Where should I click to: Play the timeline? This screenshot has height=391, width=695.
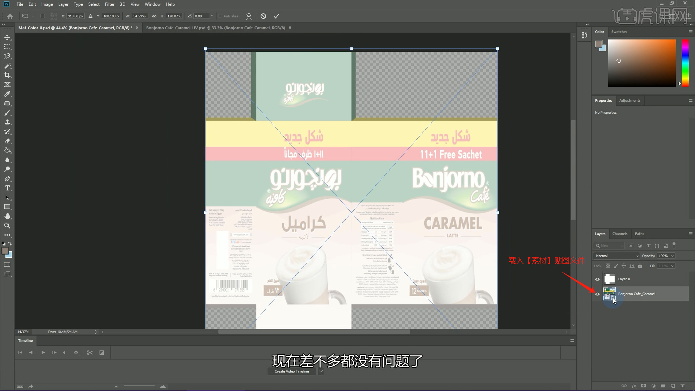point(43,353)
